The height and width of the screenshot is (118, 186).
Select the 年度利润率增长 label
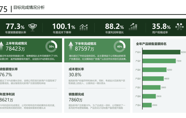click(115, 32)
